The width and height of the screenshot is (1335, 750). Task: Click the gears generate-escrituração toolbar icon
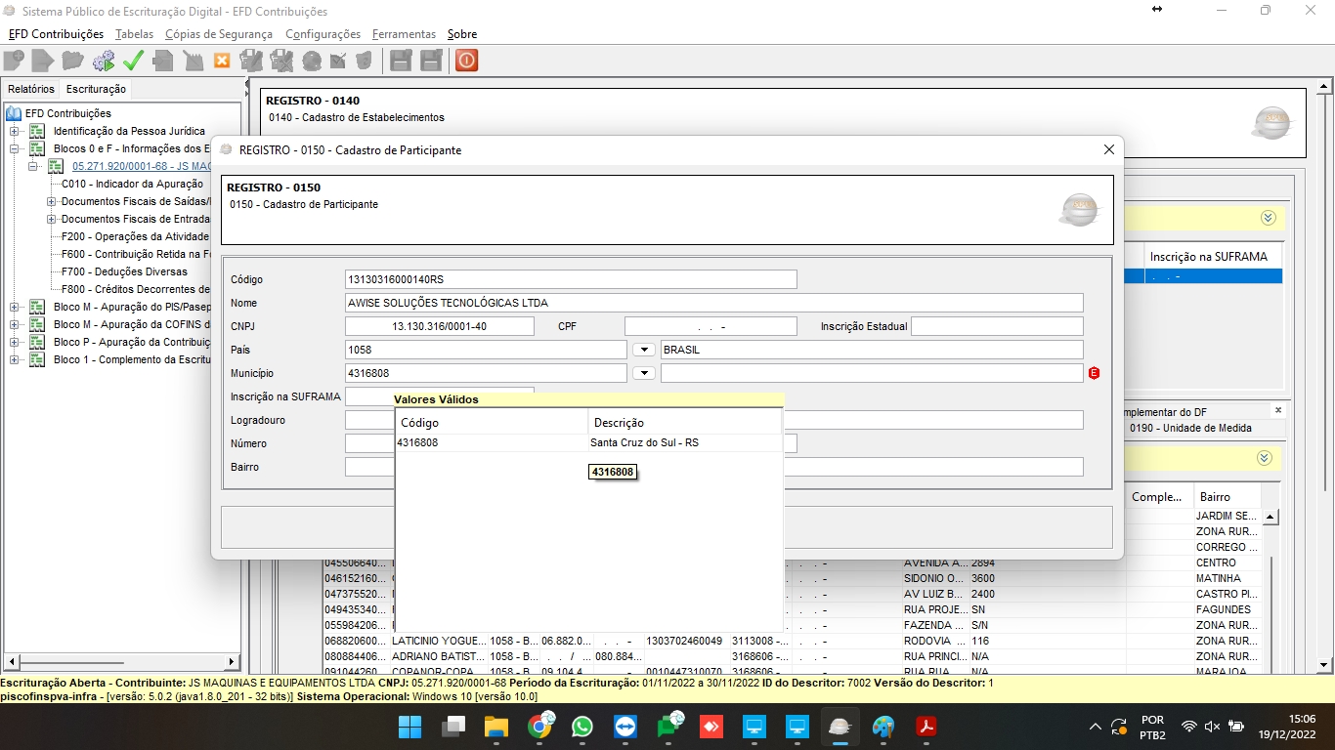pyautogui.click(x=103, y=61)
